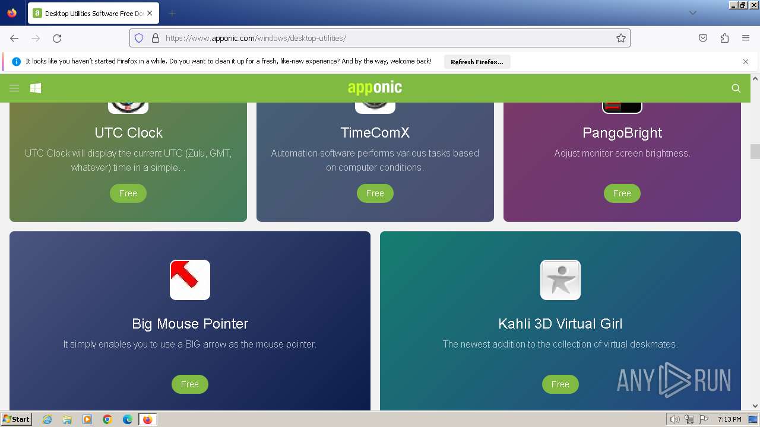Click the 7:13 PM system clock
760x427 pixels.
pyautogui.click(x=729, y=419)
